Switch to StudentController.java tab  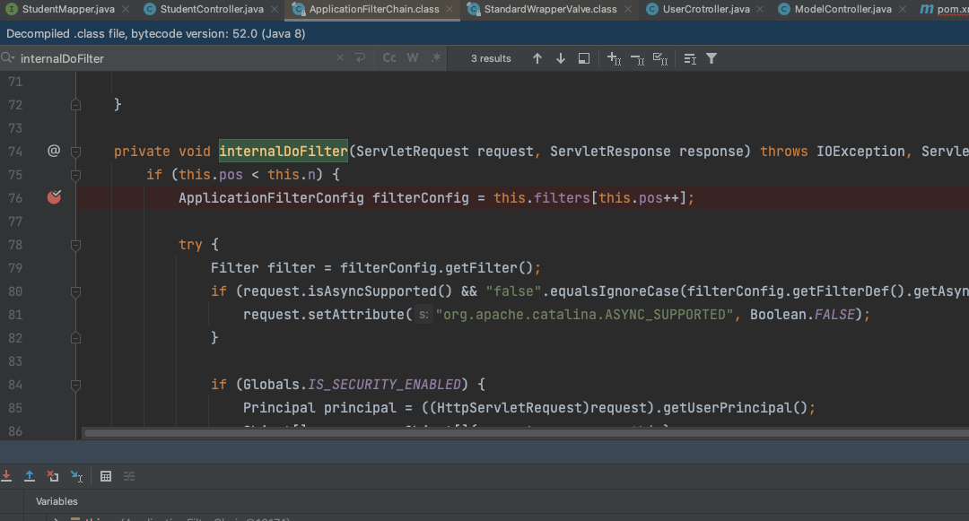[x=212, y=9]
